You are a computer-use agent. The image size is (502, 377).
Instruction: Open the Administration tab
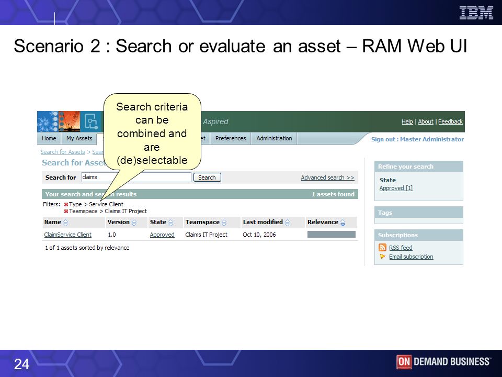(274, 138)
